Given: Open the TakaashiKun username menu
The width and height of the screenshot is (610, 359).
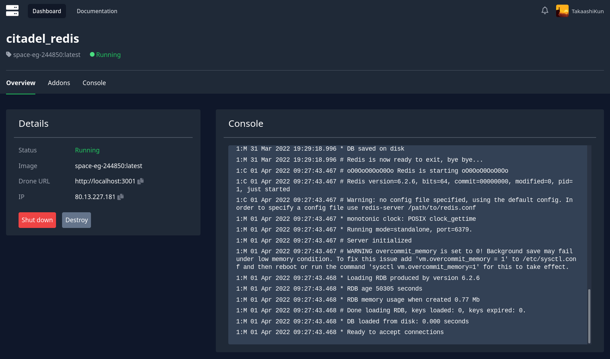Looking at the screenshot, I should tap(588, 11).
